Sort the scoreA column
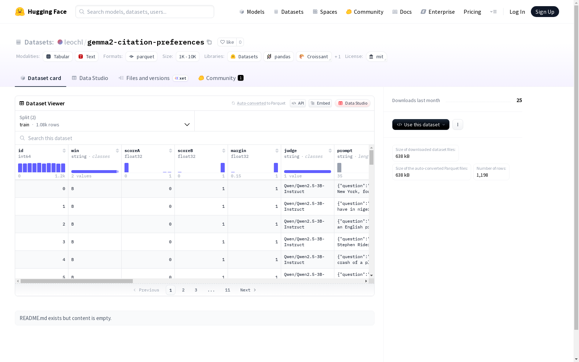The width and height of the screenshot is (579, 362). pyautogui.click(x=170, y=151)
